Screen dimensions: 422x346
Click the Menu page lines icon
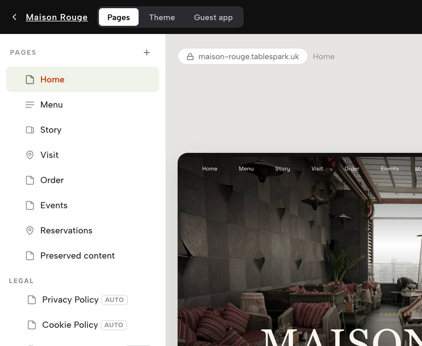[x=30, y=105]
